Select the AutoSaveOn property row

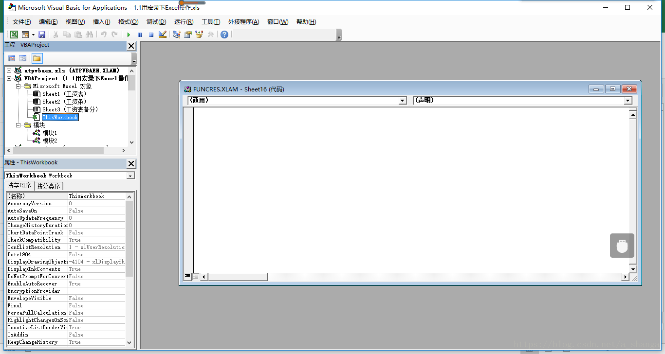66,211
